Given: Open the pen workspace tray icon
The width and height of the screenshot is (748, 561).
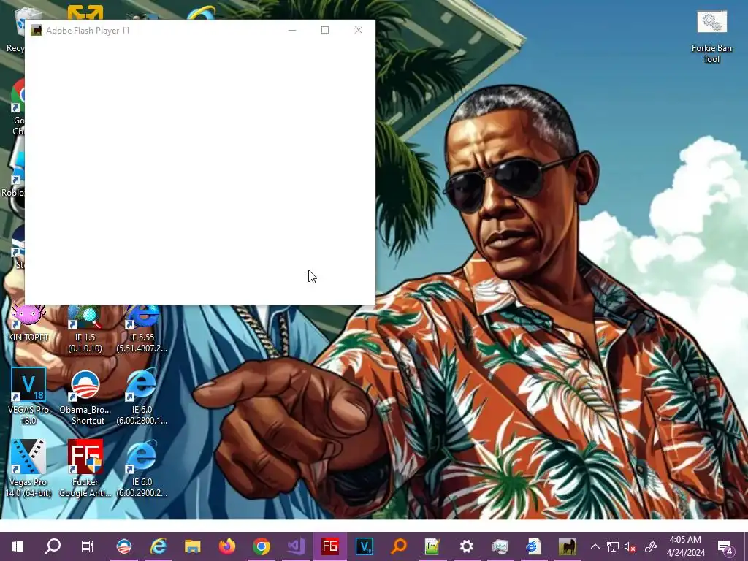Looking at the screenshot, I should pyautogui.click(x=651, y=546).
